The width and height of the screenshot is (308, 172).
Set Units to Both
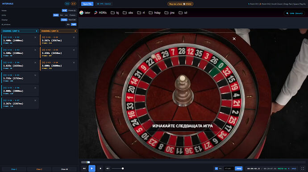click(x=56, y=15)
